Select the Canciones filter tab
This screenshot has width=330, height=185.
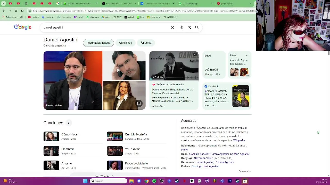click(x=126, y=43)
